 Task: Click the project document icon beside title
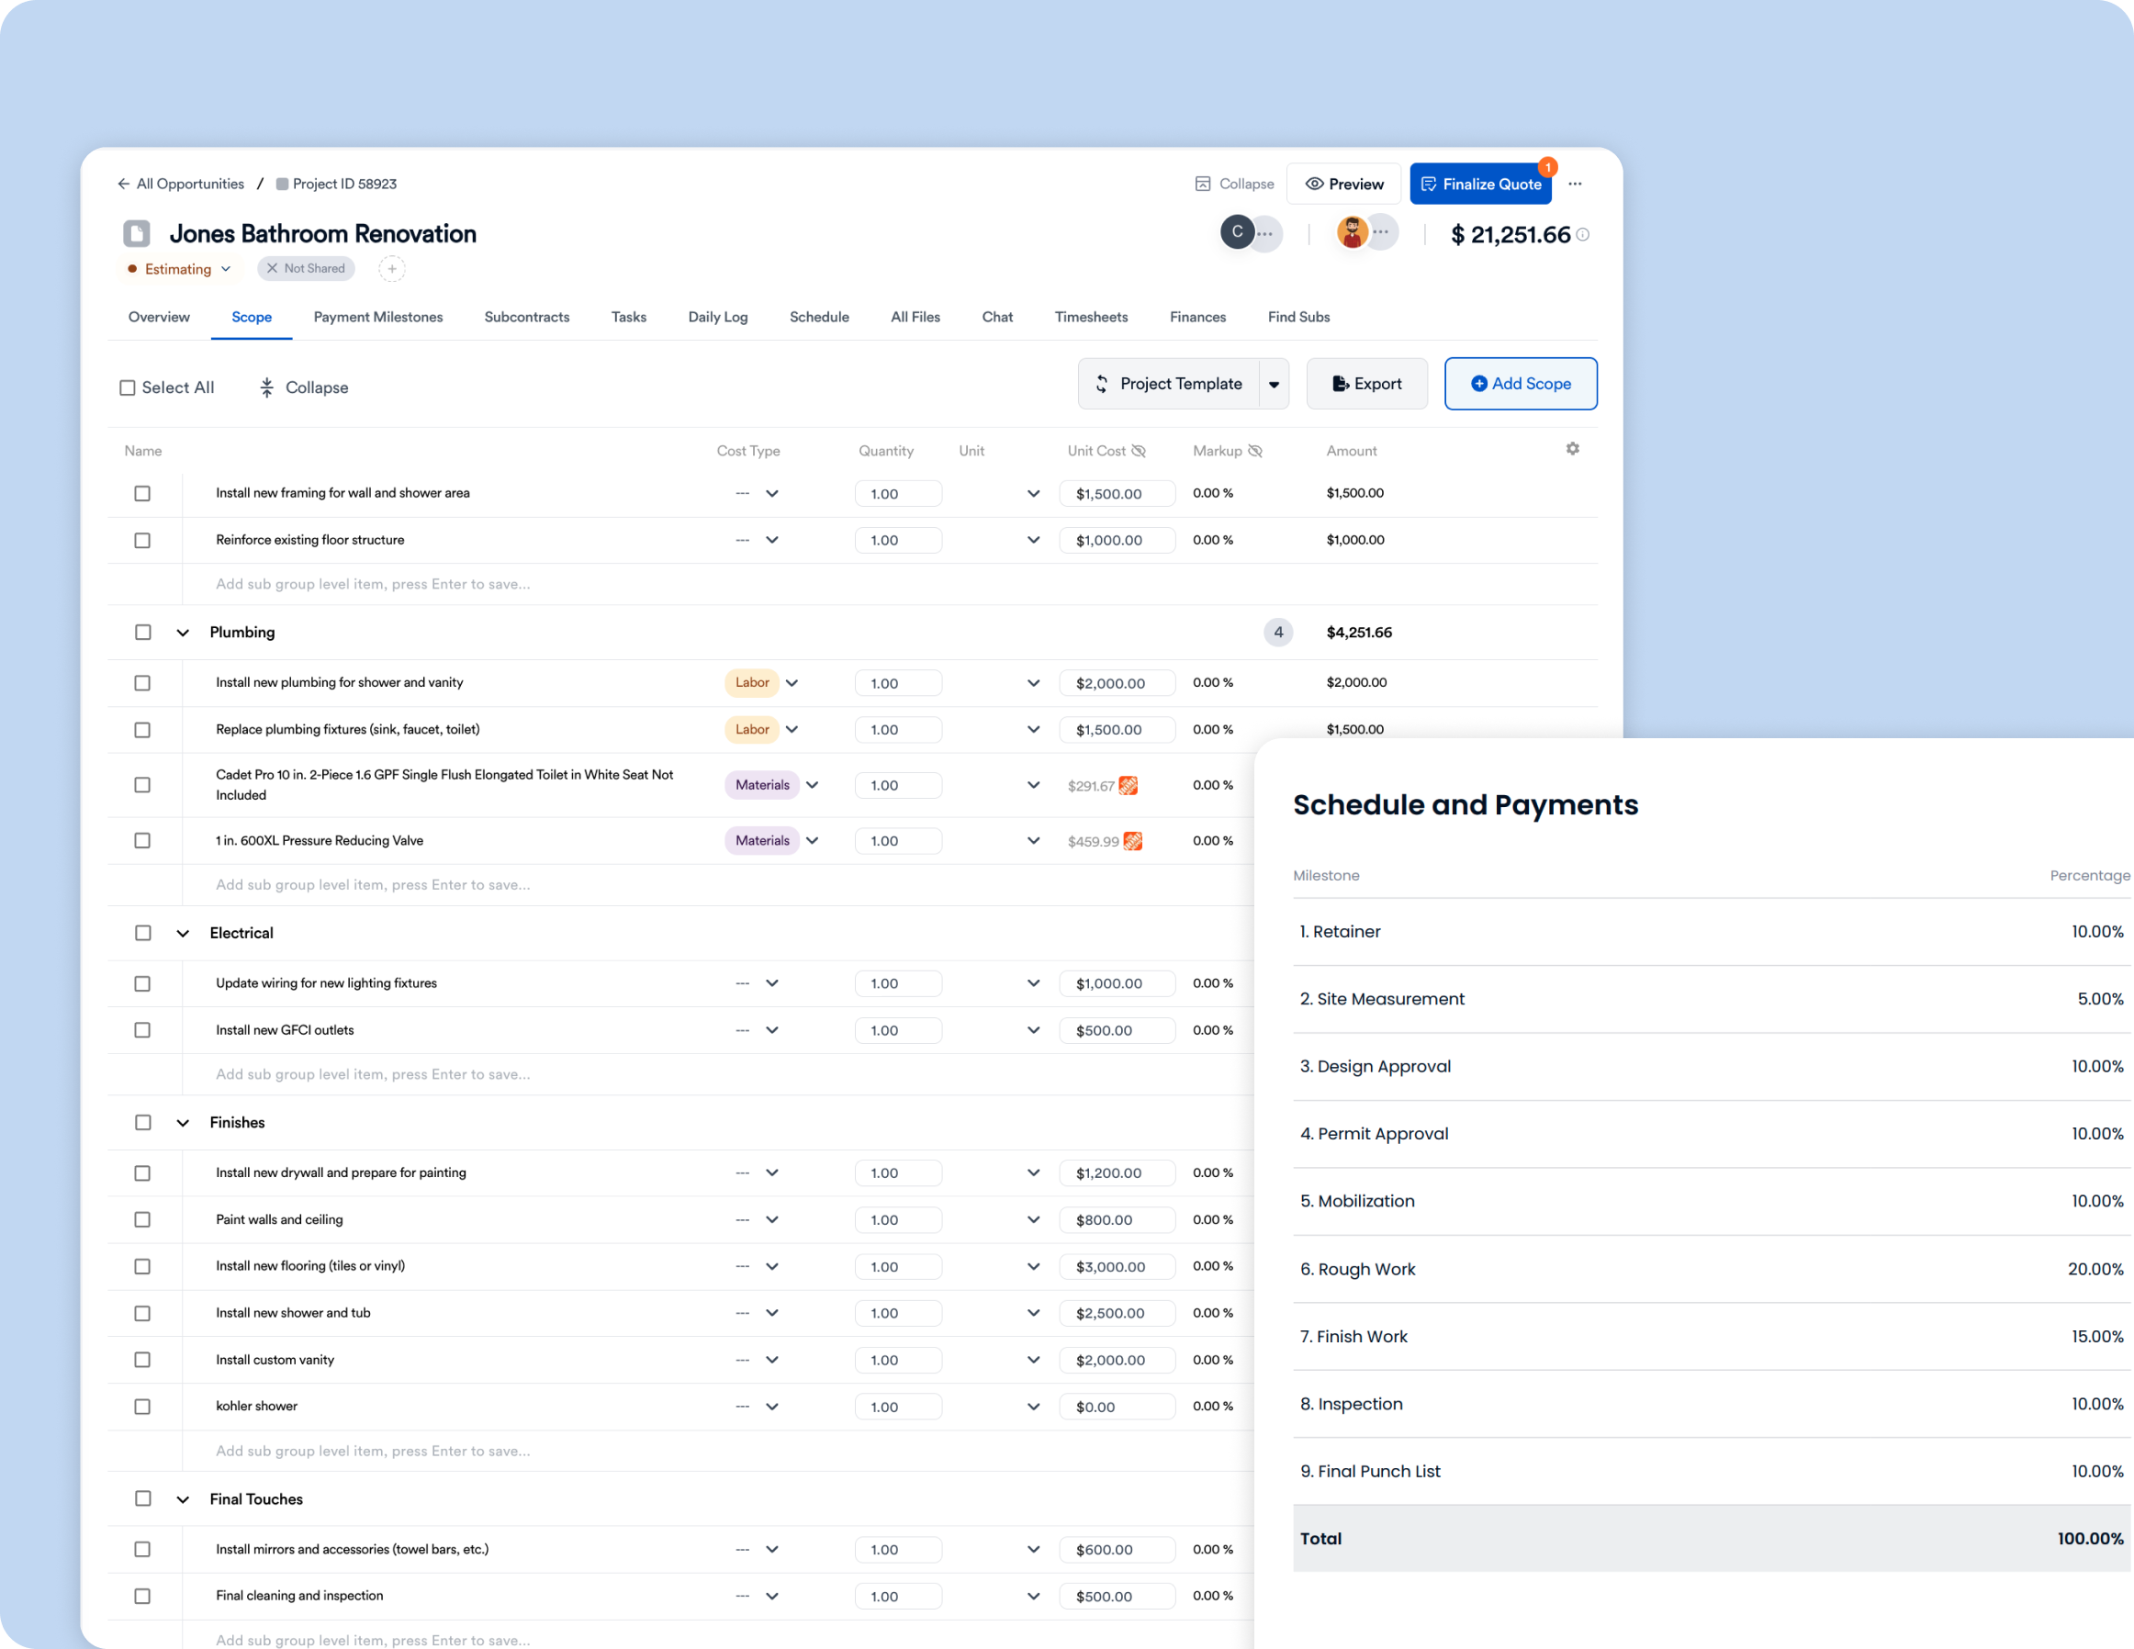tap(137, 233)
